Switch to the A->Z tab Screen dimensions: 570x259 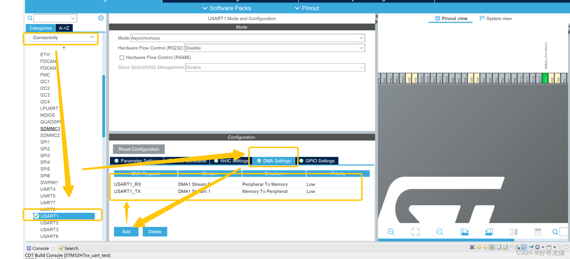[64, 28]
